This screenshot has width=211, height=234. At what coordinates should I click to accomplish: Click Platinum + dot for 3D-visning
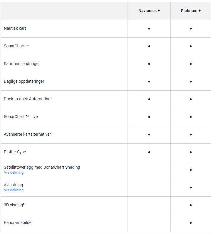(191, 205)
